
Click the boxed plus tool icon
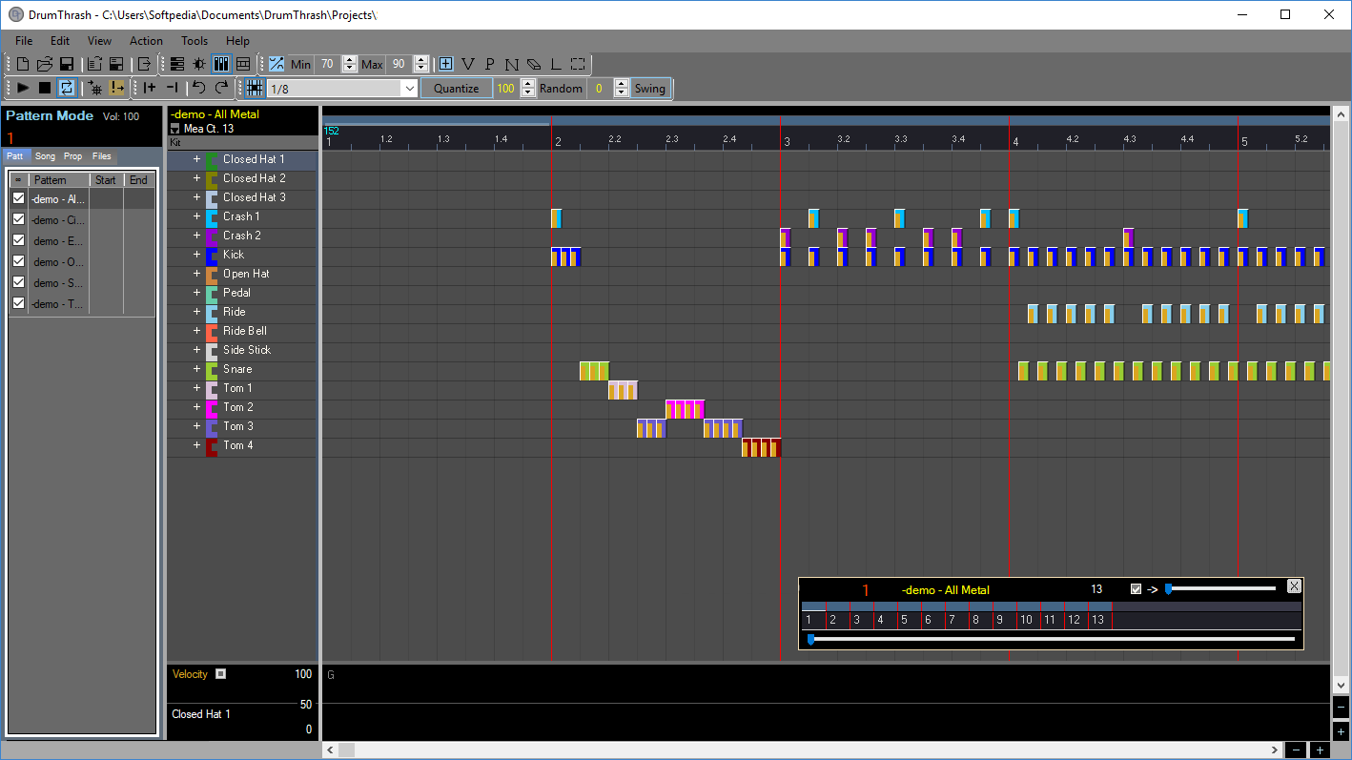445,64
